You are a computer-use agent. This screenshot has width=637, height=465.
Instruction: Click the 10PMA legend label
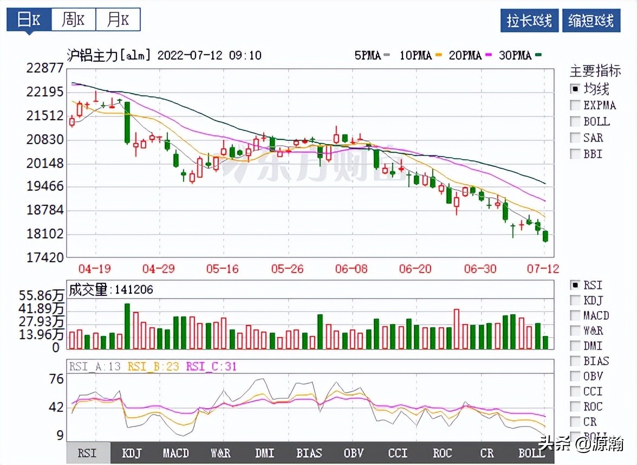[x=415, y=55]
